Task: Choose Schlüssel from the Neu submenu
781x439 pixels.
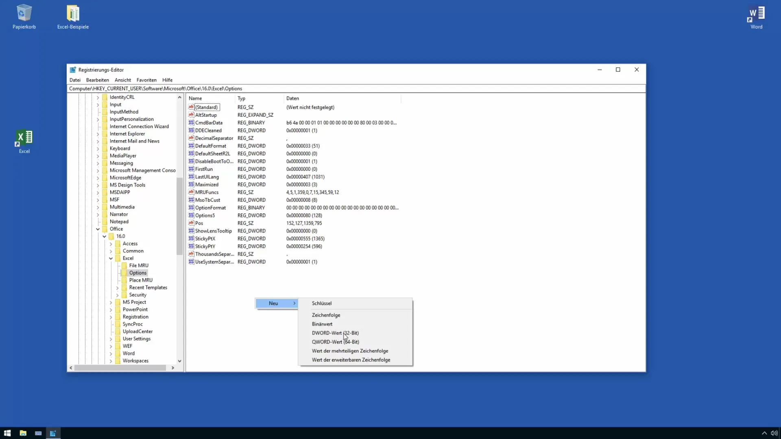Action: [x=356, y=303]
